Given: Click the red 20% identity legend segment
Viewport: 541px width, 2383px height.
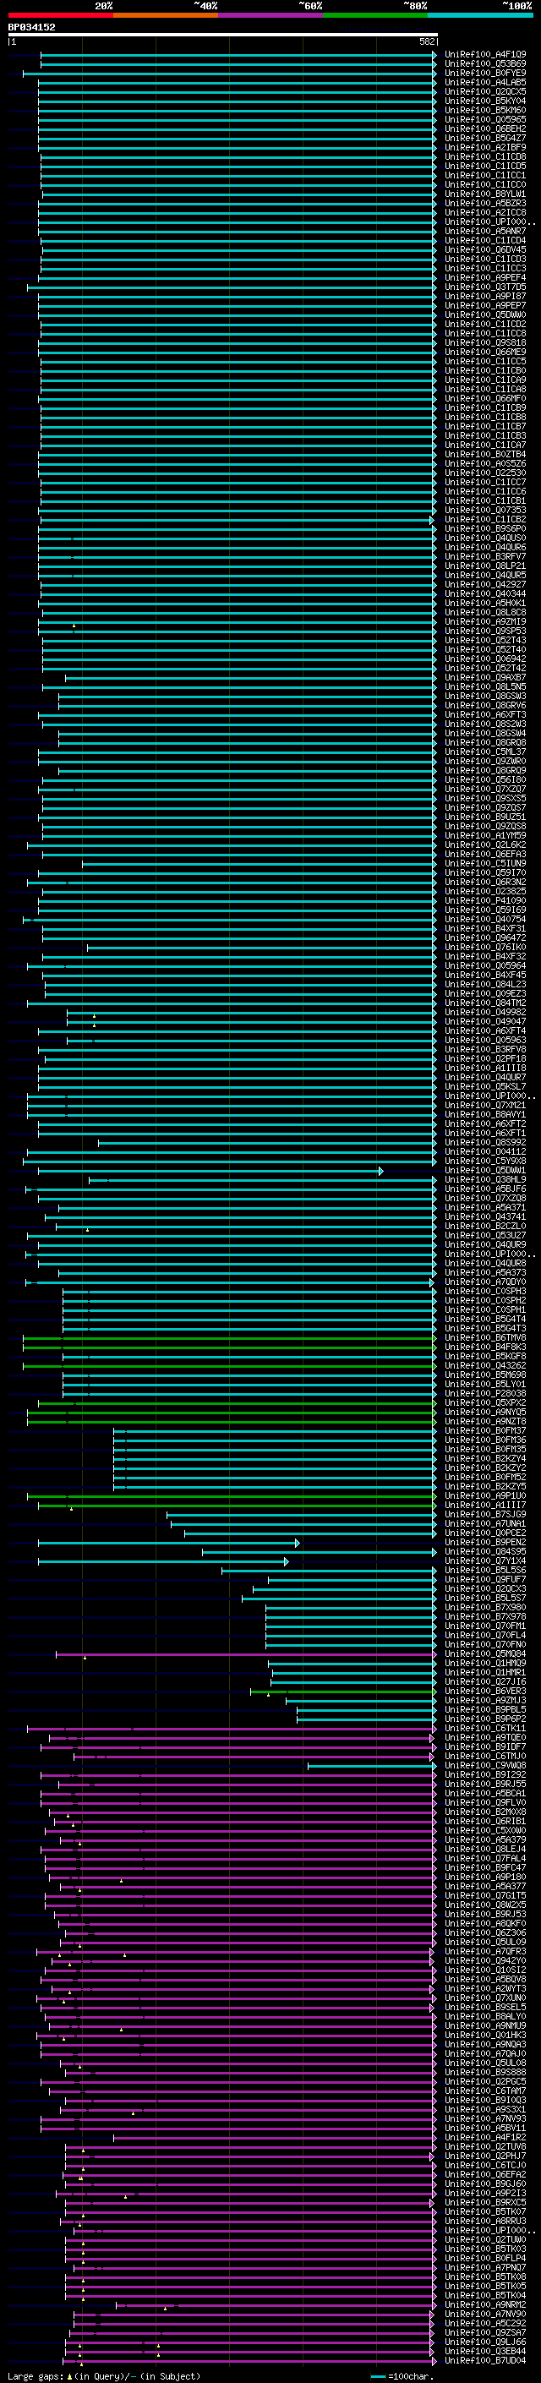Looking at the screenshot, I should (x=60, y=15).
